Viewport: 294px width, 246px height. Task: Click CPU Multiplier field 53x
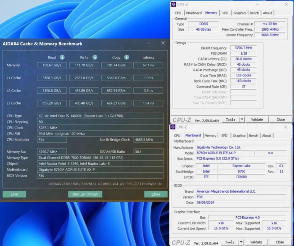(x=52, y=140)
